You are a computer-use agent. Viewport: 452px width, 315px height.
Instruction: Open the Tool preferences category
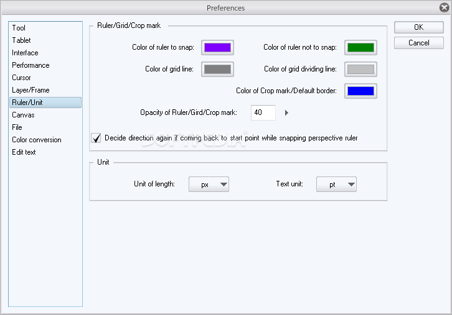click(45, 28)
